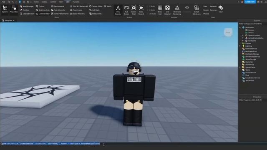Open the Performance panel
This screenshot has height=150, width=267.
coord(58,6)
